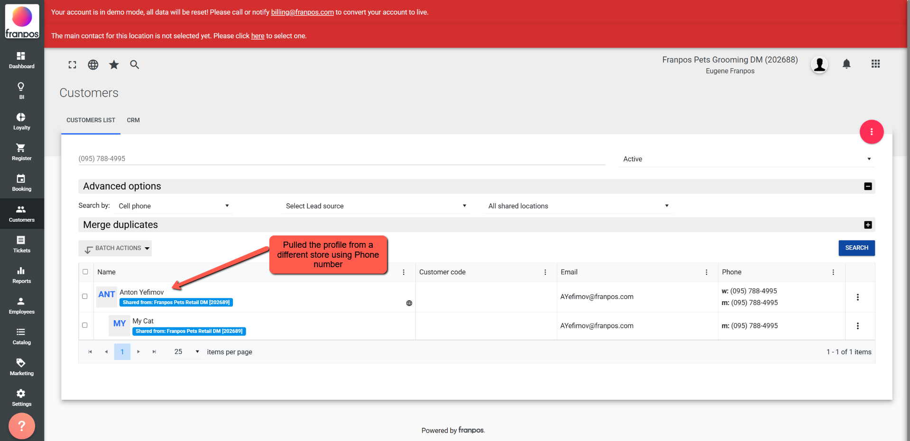Open the Select Lead source dropdown
This screenshot has width=910, height=441.
click(376, 206)
